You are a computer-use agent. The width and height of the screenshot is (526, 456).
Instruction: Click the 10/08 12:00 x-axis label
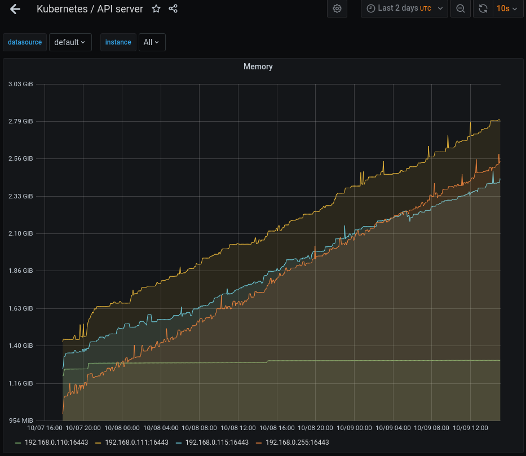tap(238, 428)
